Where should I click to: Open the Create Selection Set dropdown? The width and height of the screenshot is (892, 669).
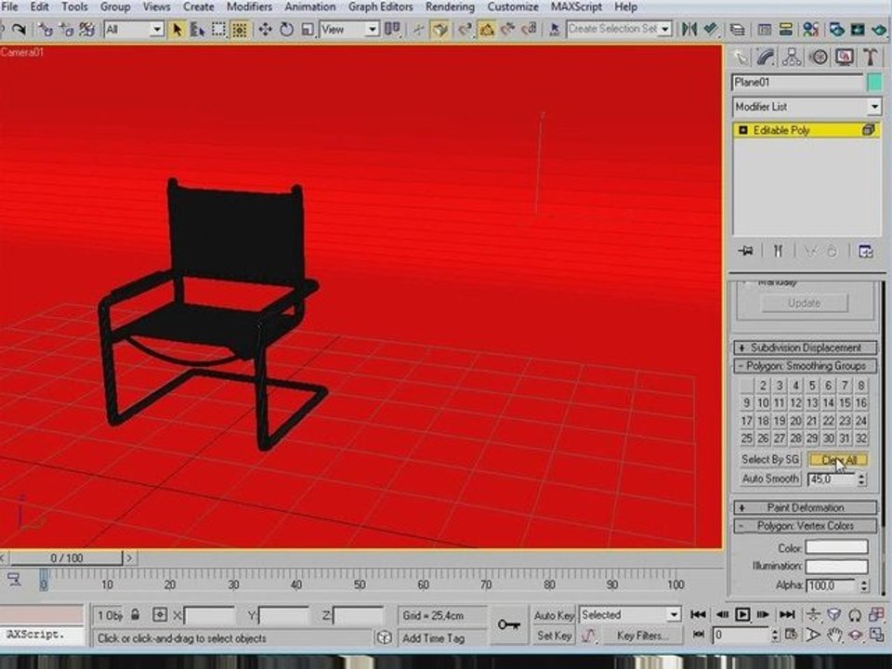(x=619, y=29)
